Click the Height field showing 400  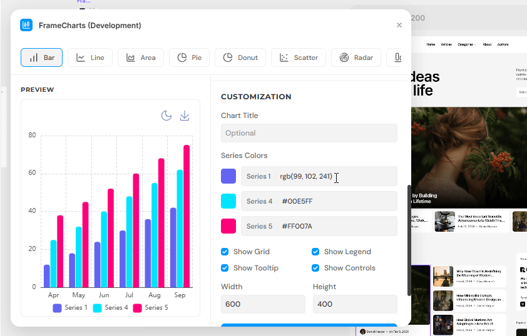point(355,304)
